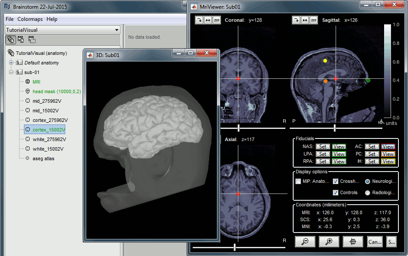The width and height of the screenshot is (408, 256).
Task: Switch to functional data studies view icon
Action: click(x=21, y=40)
